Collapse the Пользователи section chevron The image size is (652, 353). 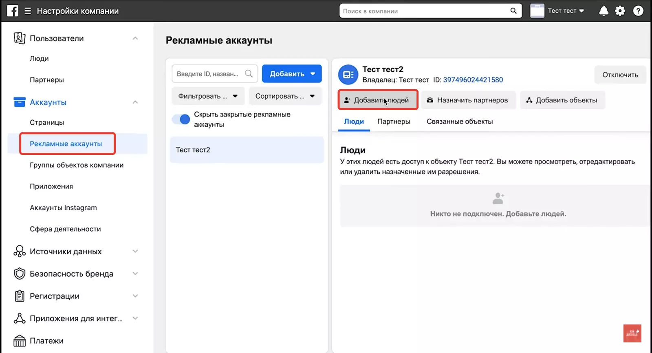coord(135,38)
